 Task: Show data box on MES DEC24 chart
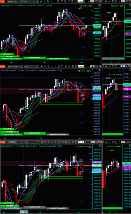tap(59, 66)
